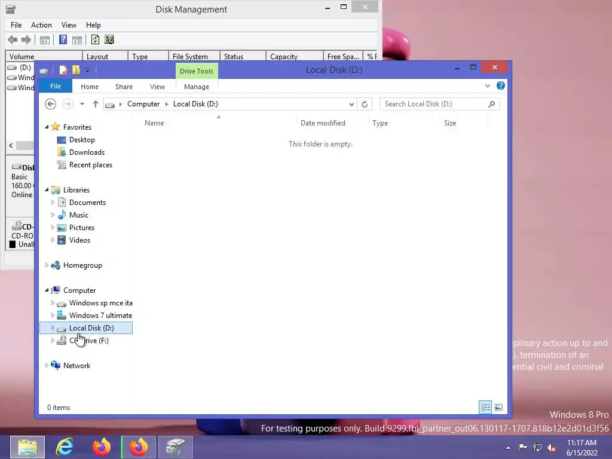
Task: Sort by Type column in Explorer
Action: coord(380,123)
